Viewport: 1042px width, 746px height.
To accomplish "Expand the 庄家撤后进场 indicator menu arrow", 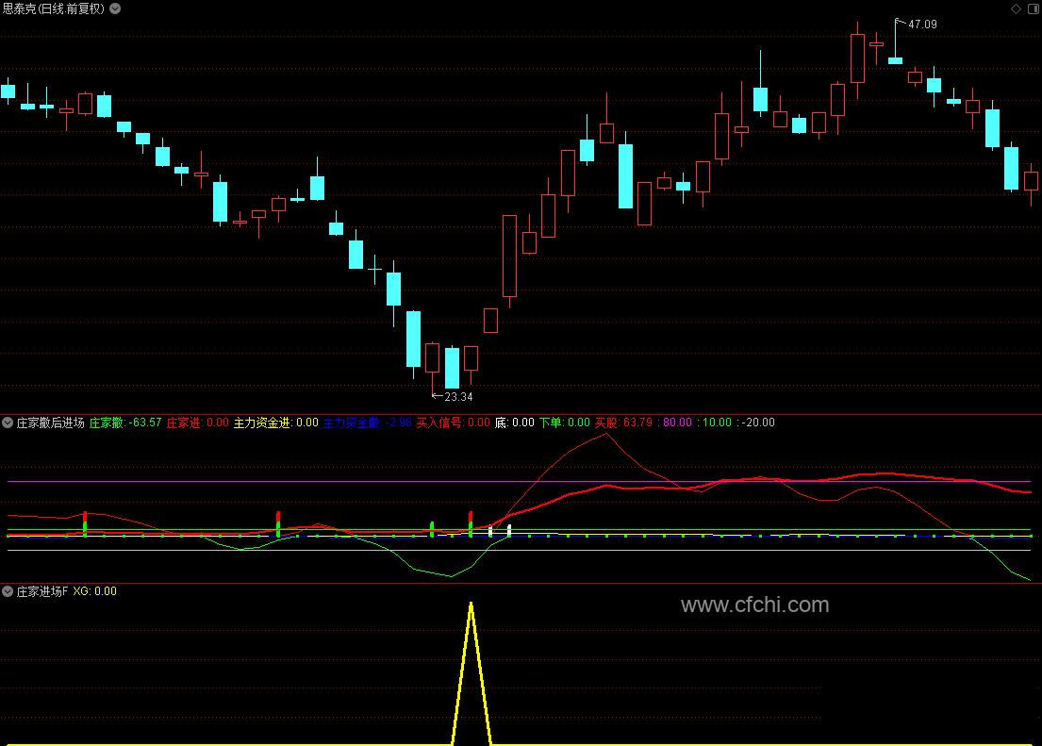I will click(x=8, y=423).
